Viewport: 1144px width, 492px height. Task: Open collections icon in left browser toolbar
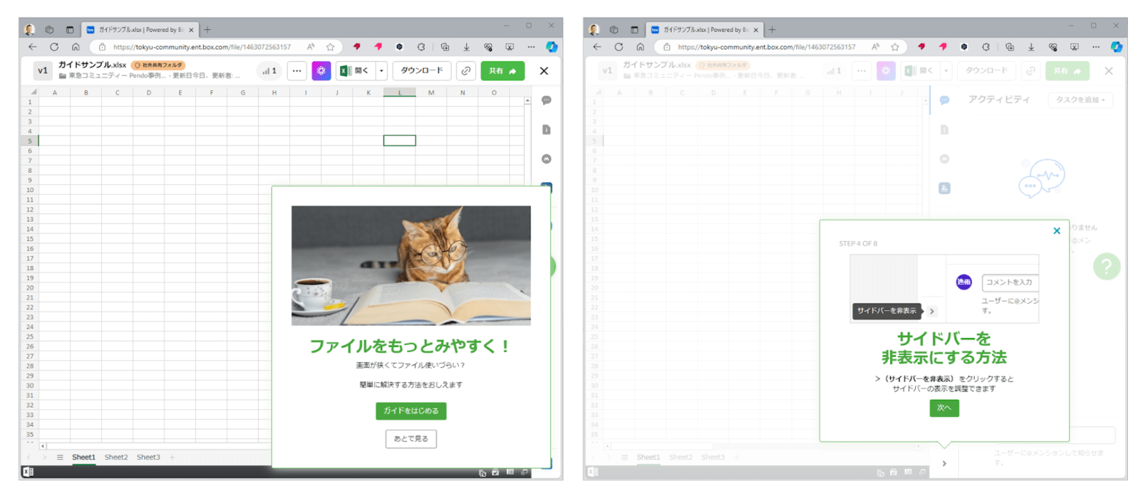click(x=444, y=47)
